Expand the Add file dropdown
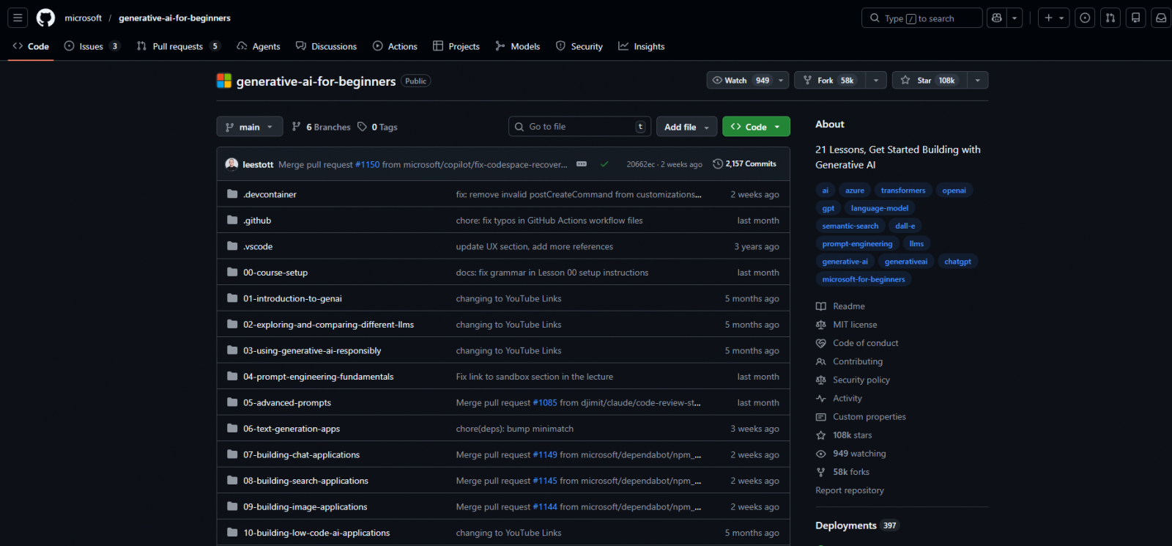 coord(686,127)
